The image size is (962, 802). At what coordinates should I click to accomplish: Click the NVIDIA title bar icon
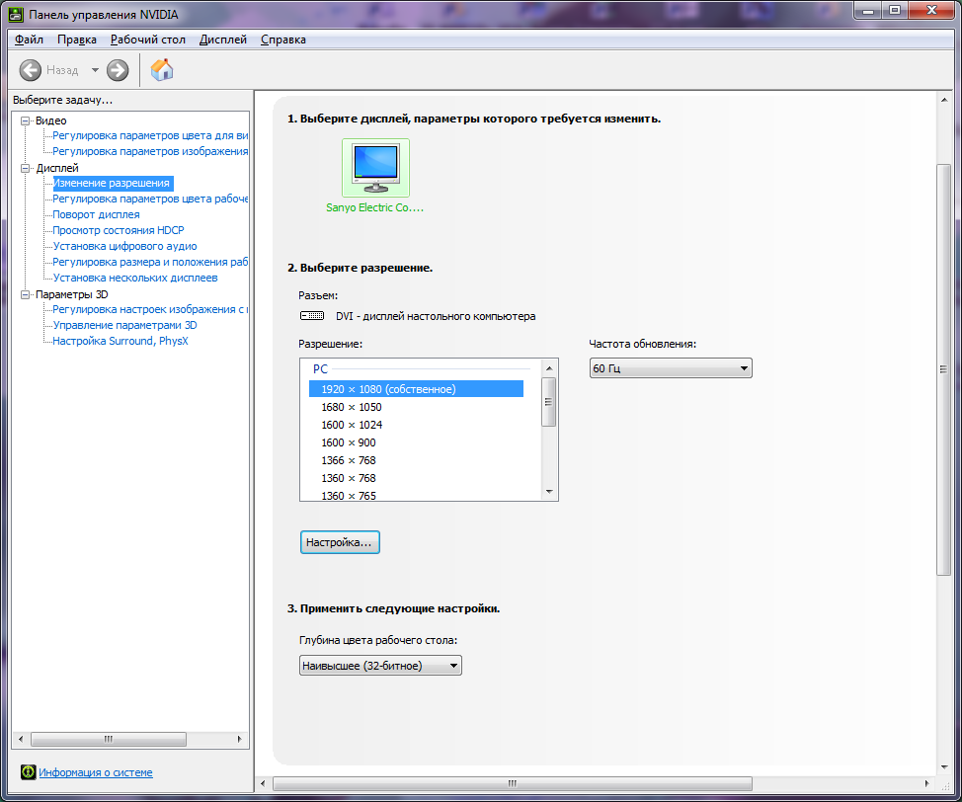tap(16, 14)
